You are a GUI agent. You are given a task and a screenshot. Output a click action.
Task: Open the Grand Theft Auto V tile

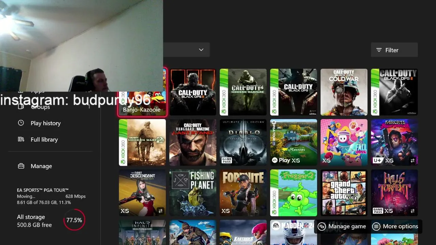tap(344, 193)
